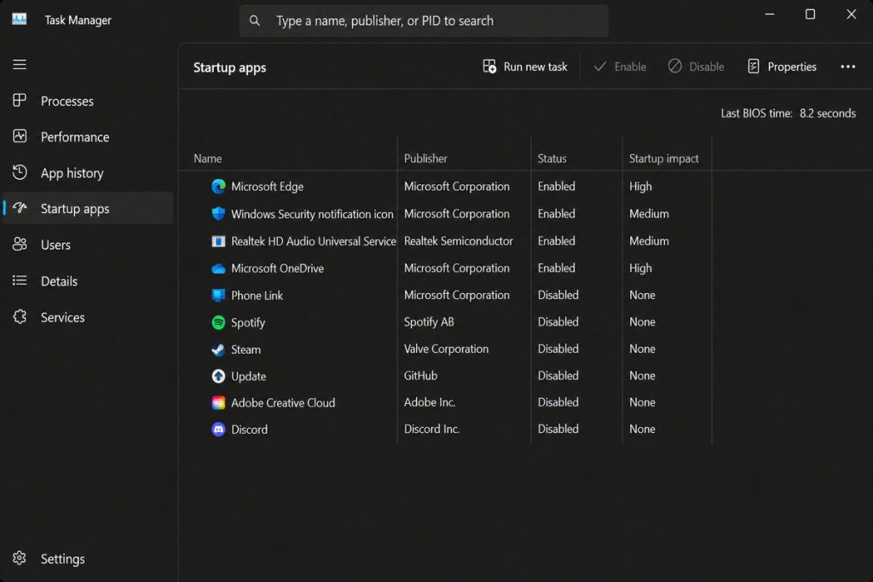Click the Steam app icon
The width and height of the screenshot is (873, 582).
[x=218, y=349]
